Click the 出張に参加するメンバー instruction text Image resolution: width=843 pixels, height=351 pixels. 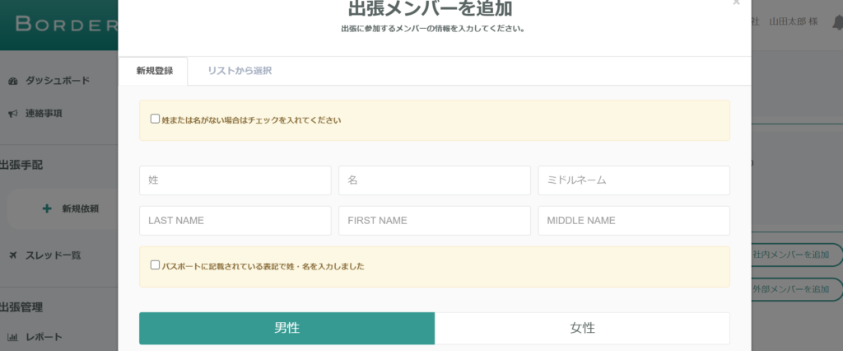click(433, 29)
